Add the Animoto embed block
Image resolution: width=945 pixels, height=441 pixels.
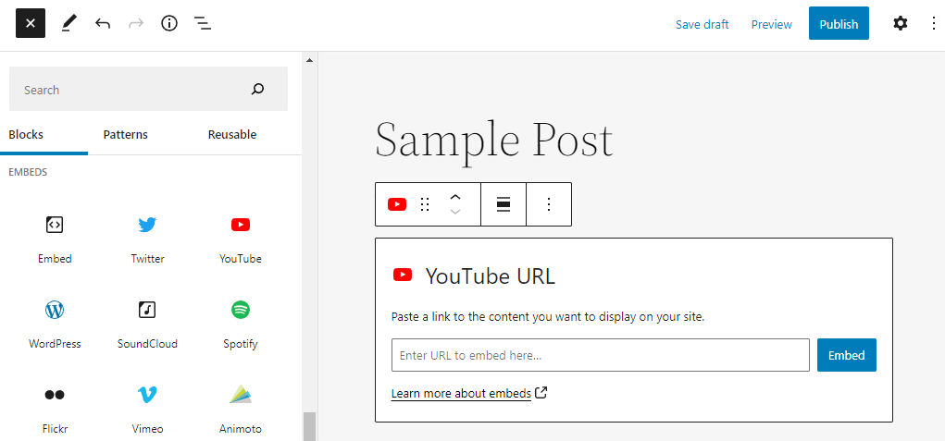pos(240,408)
